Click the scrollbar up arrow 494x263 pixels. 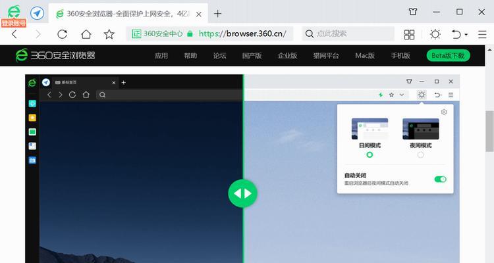click(489, 50)
